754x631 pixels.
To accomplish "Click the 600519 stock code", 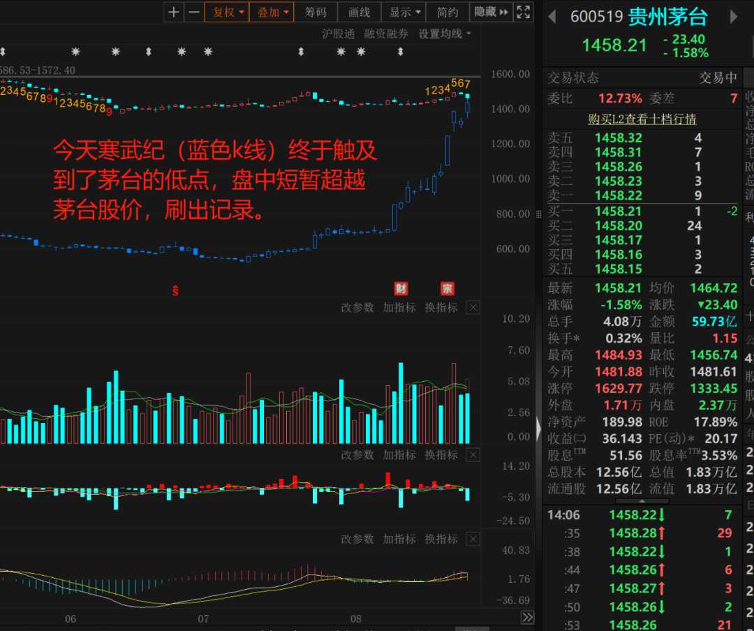I will [596, 17].
